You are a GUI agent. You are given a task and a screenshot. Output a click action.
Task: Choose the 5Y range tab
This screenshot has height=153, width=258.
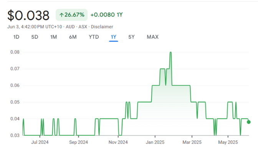[x=131, y=37]
